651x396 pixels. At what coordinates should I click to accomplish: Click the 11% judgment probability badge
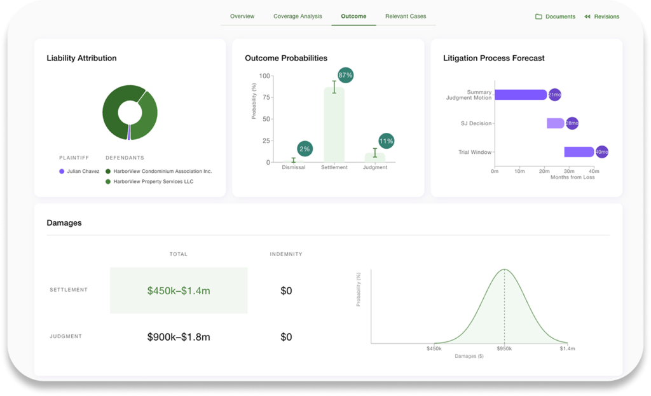[x=386, y=140]
